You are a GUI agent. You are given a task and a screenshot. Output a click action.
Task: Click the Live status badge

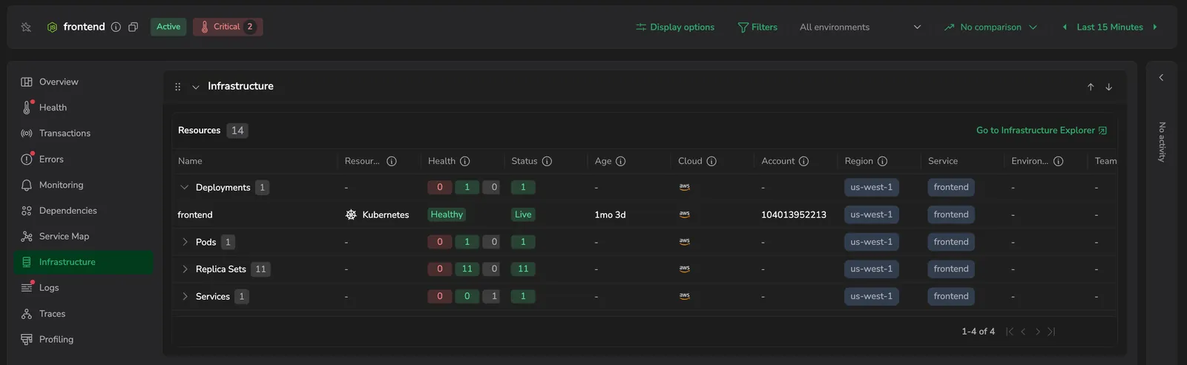click(x=523, y=214)
